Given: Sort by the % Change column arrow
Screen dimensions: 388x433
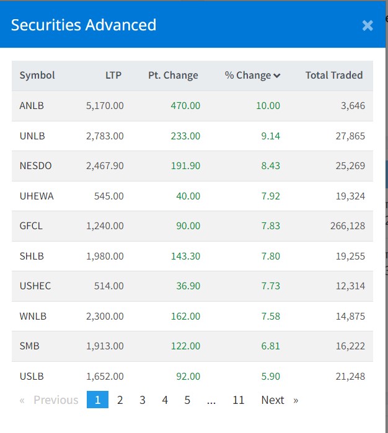Looking at the screenshot, I should (x=276, y=76).
